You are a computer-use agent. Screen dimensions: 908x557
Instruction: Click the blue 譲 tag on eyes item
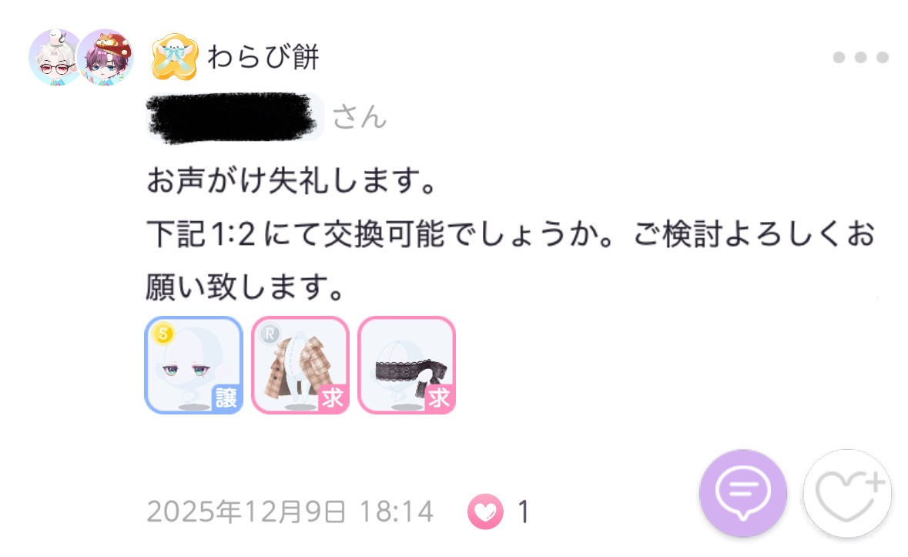(226, 398)
